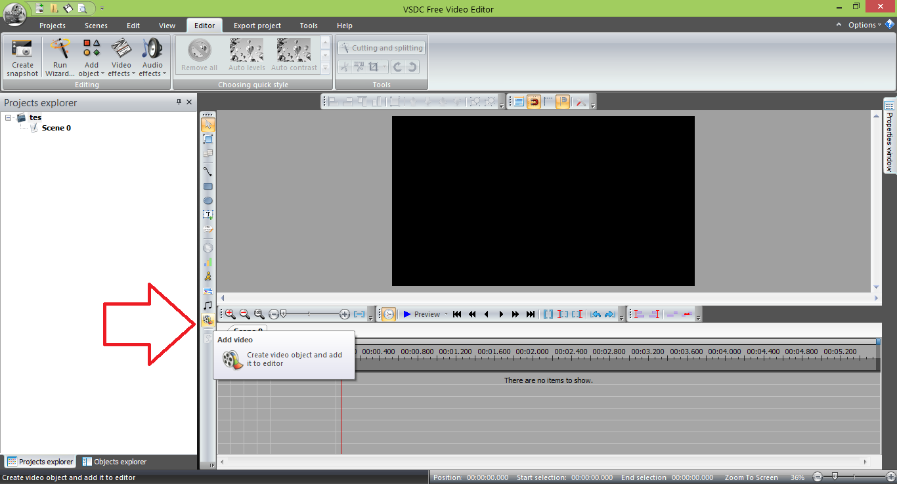Toggle the show grid lines list button

(519, 102)
